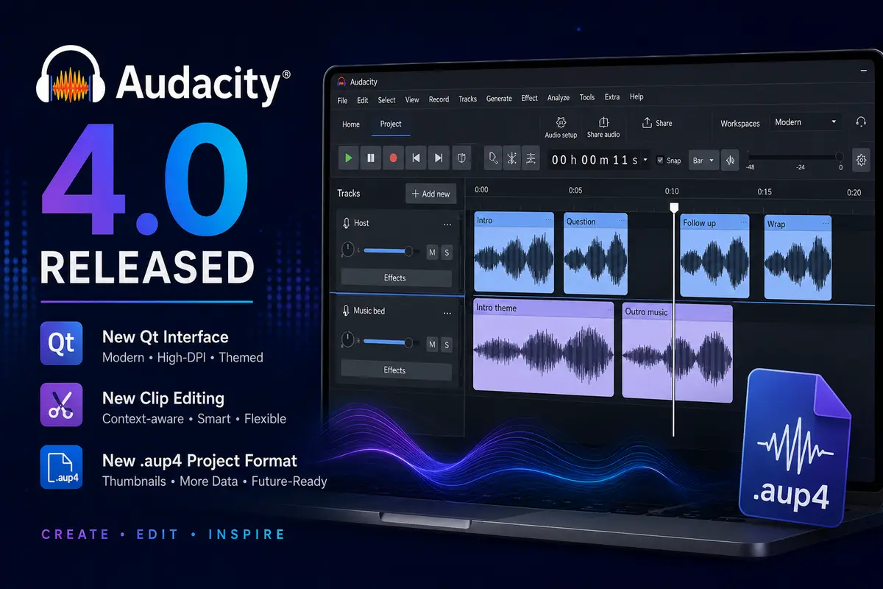Open the Intro clip options menu

pos(548,220)
